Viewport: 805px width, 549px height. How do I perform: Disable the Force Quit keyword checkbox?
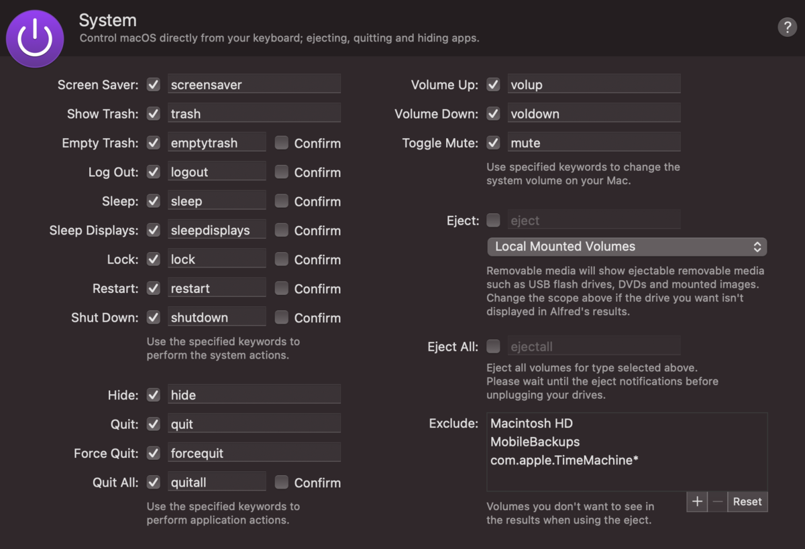click(154, 453)
